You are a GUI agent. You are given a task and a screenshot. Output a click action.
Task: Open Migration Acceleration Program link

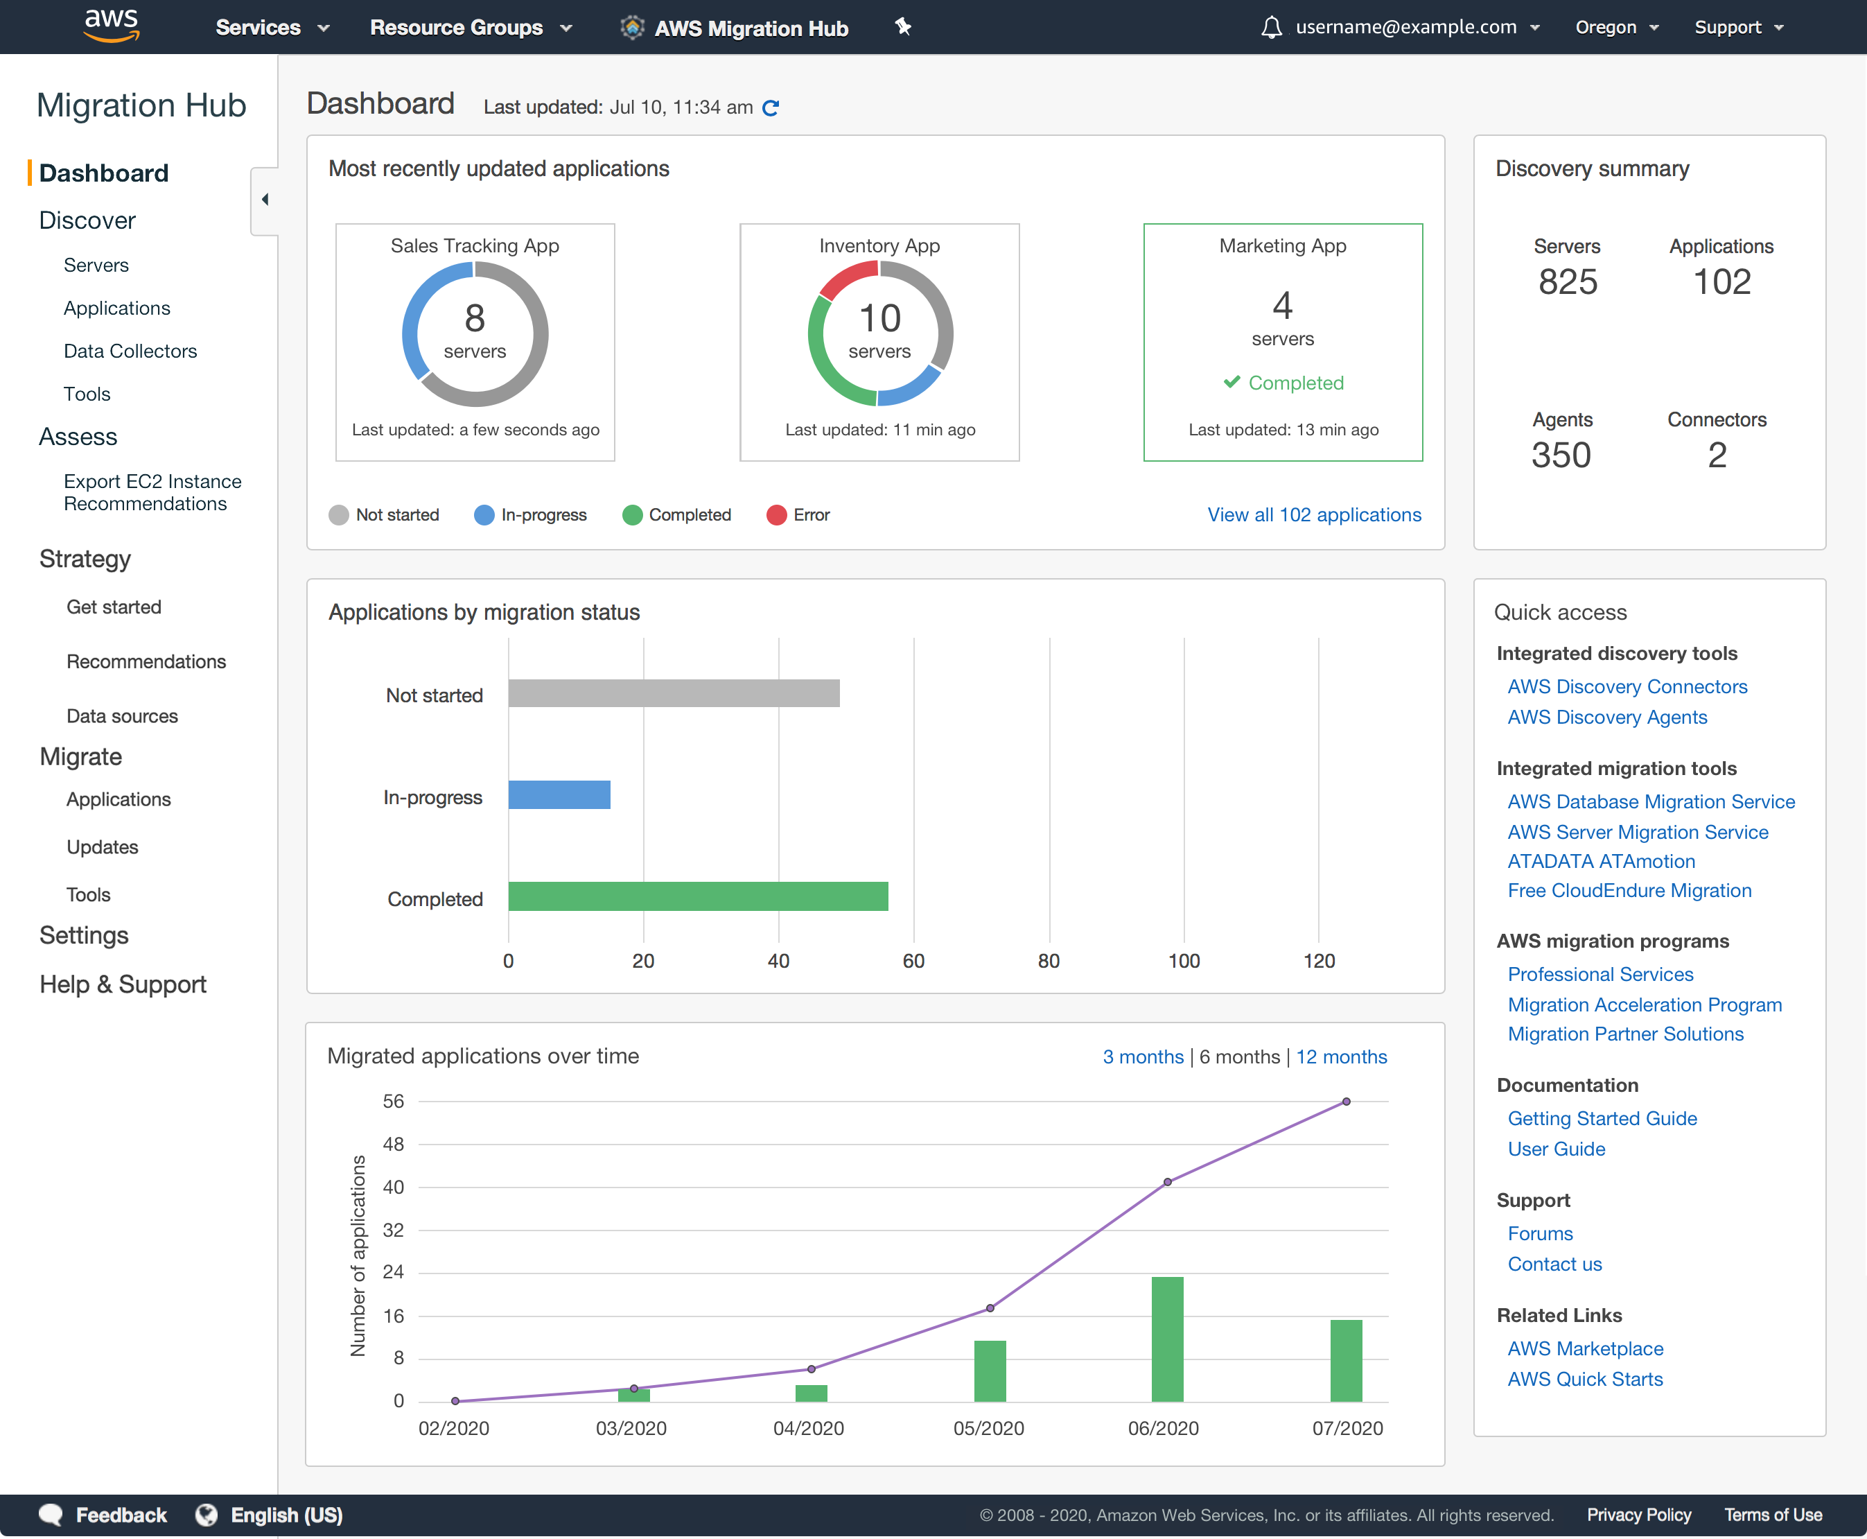tap(1645, 1005)
